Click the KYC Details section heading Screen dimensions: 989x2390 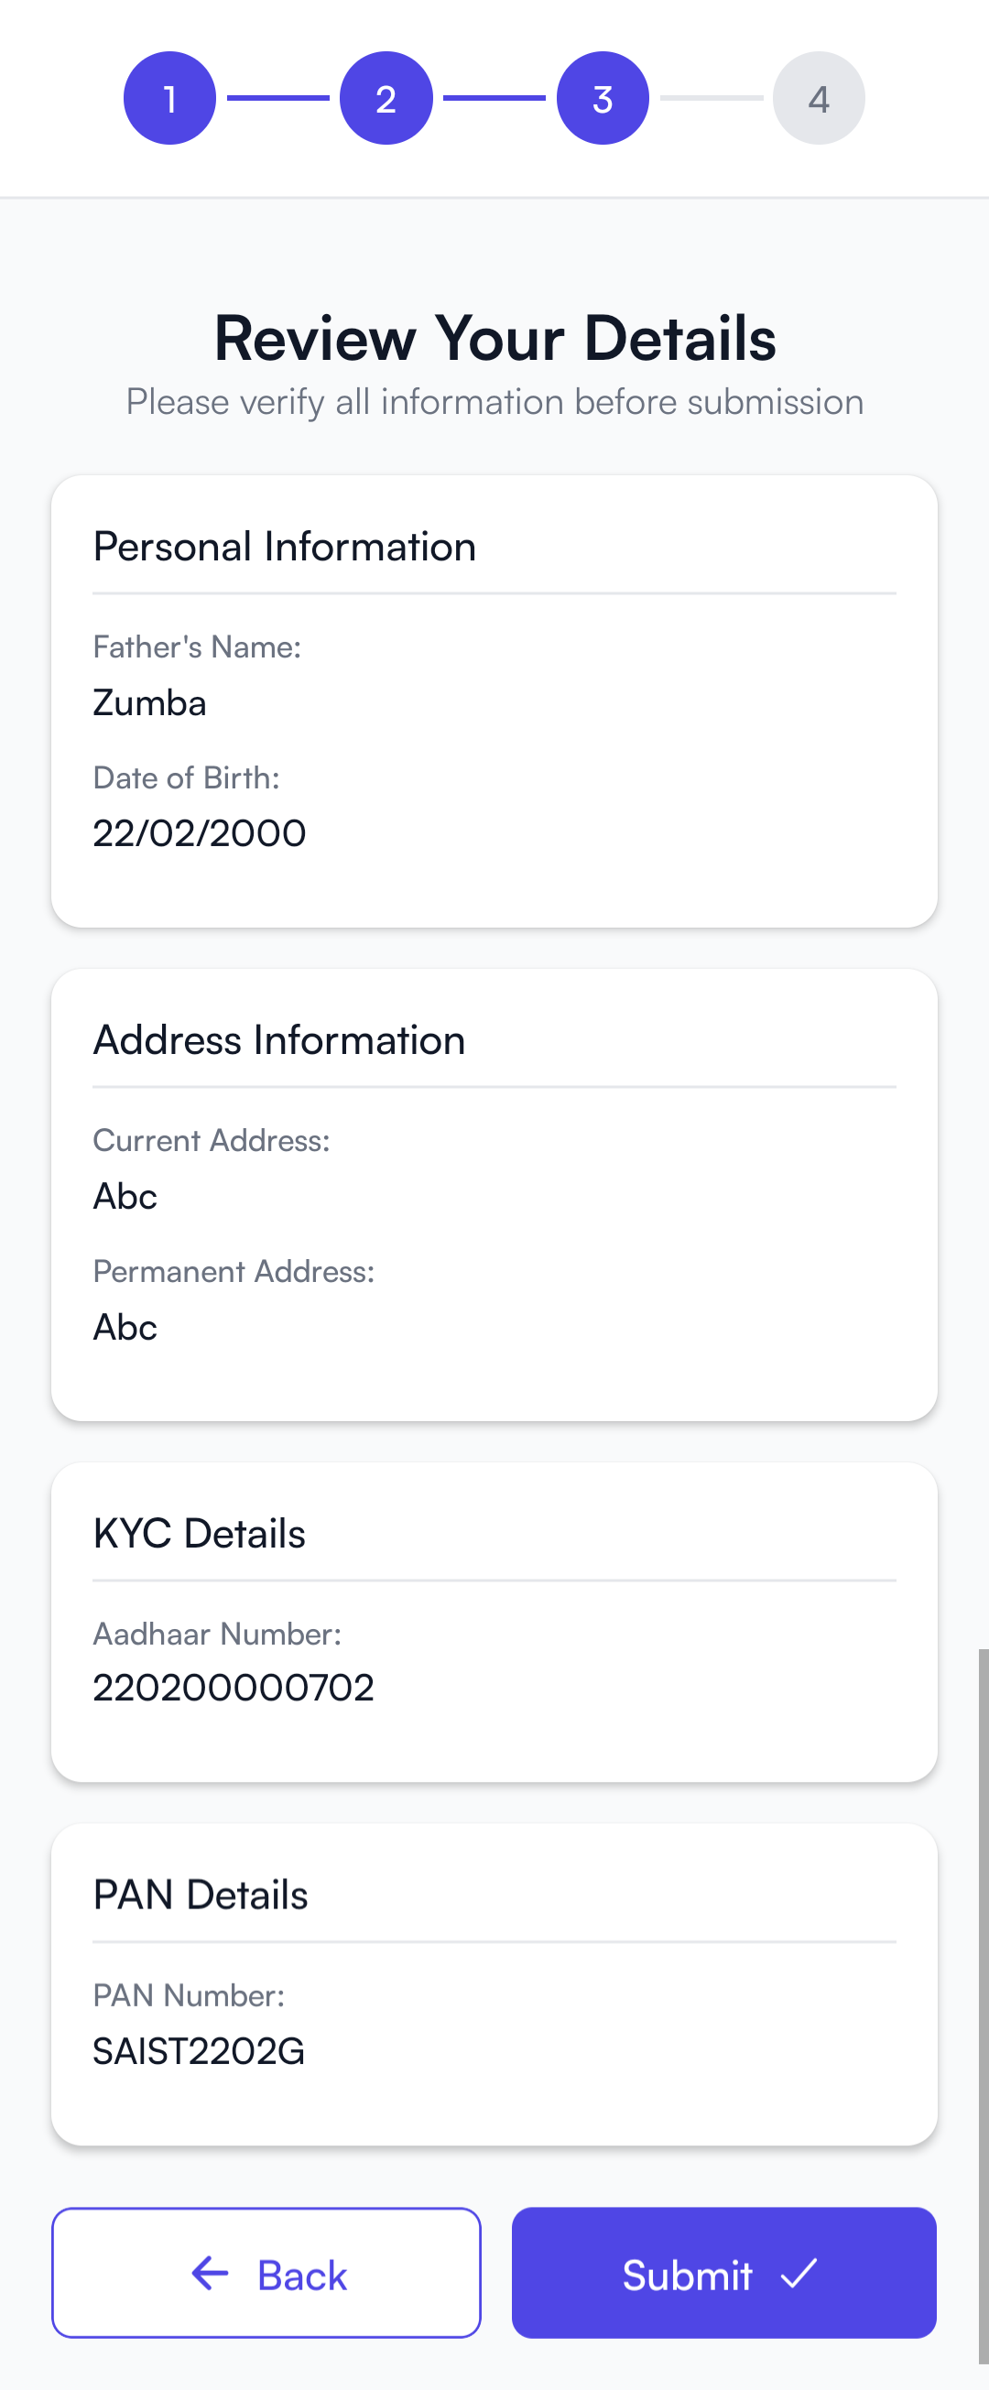tap(199, 1534)
